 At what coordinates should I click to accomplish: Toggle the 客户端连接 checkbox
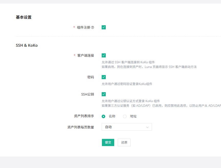click(104, 55)
